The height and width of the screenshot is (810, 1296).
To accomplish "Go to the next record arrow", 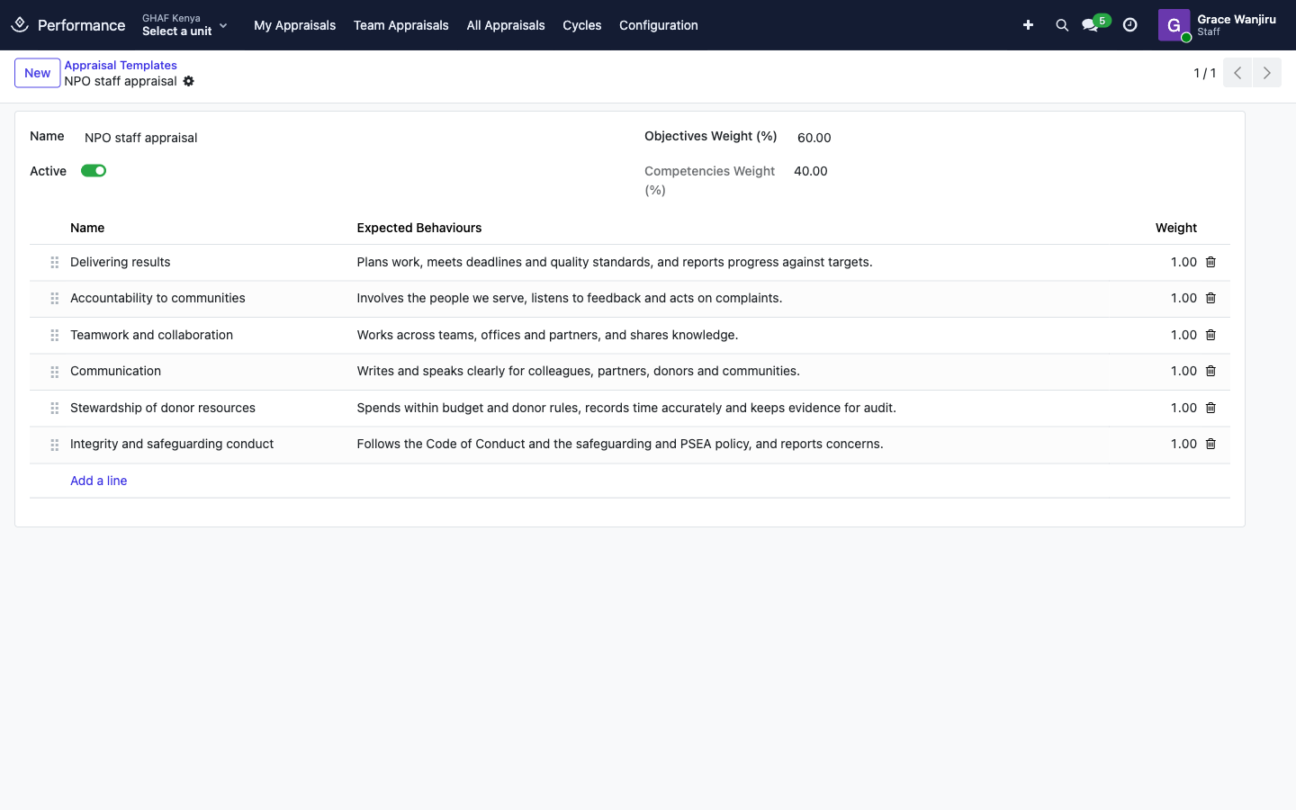I will [1267, 73].
